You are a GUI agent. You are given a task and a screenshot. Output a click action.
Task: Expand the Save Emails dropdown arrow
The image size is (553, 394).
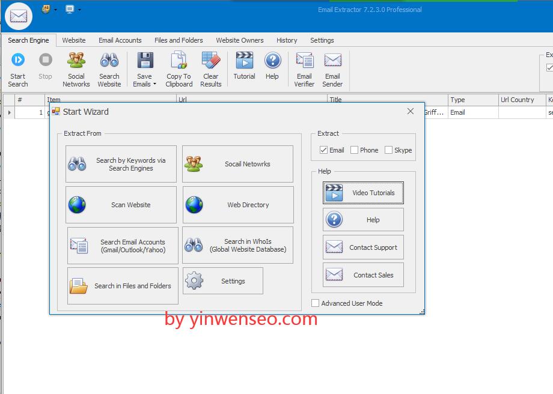[156, 84]
